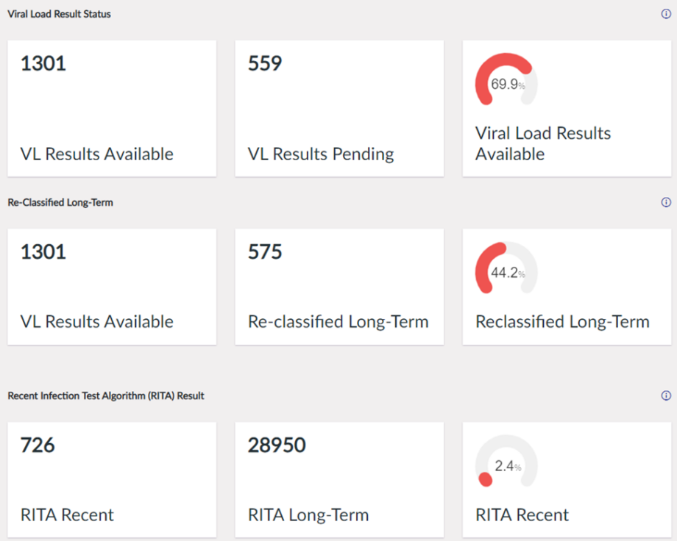Click the Viral Load Results Available gauge label
Viewport: 677px width, 541px height.
pos(543,143)
